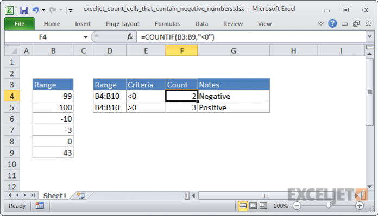Restore down the workbook window
The image size is (378, 216).
click(356, 23)
